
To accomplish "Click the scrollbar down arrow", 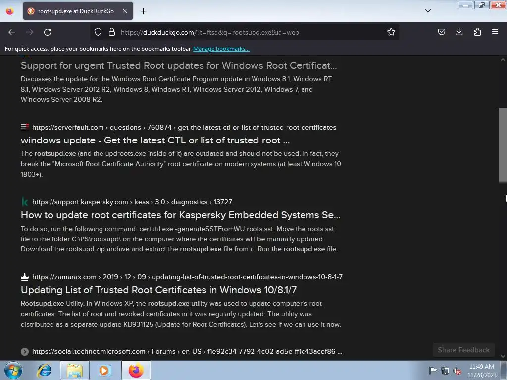I will pos(503,356).
